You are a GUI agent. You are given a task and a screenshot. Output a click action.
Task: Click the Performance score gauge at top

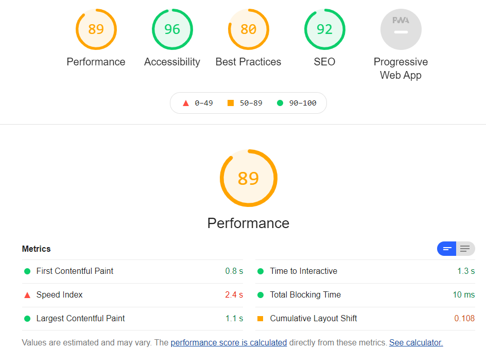click(96, 29)
